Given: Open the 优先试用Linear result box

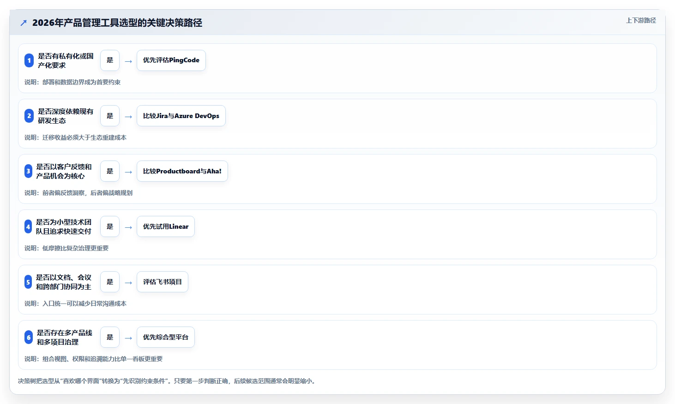Looking at the screenshot, I should (x=166, y=226).
